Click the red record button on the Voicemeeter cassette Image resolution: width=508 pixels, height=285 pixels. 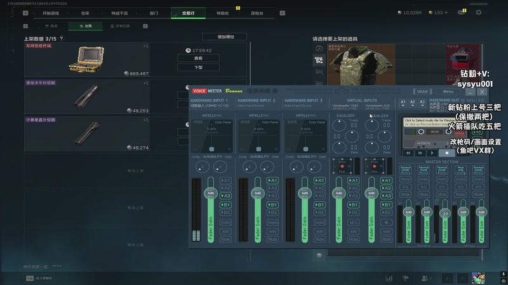pyautogui.click(x=460, y=133)
